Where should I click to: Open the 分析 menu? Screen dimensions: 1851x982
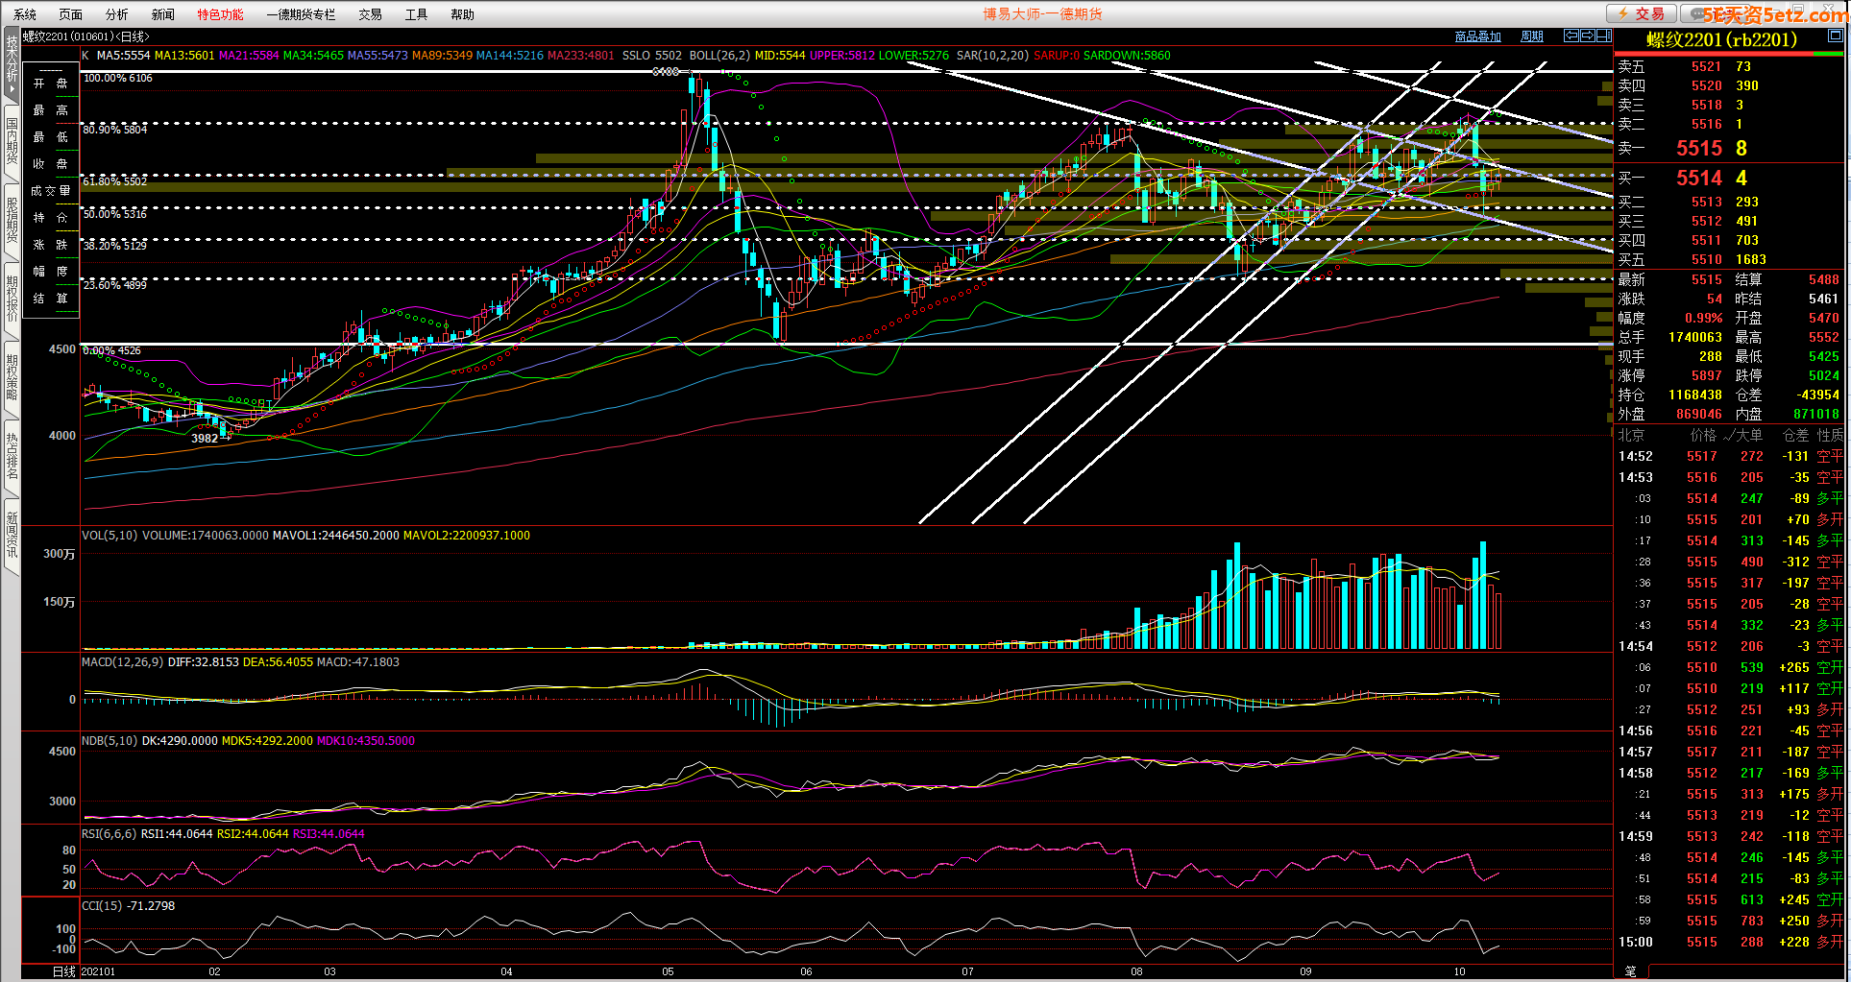(x=117, y=14)
